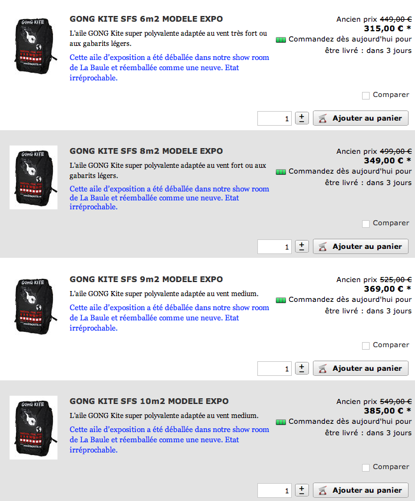The height and width of the screenshot is (501, 415).
Task: Open GONG KITE SFS 9m2 MODELE EXPO title
Action: [146, 280]
